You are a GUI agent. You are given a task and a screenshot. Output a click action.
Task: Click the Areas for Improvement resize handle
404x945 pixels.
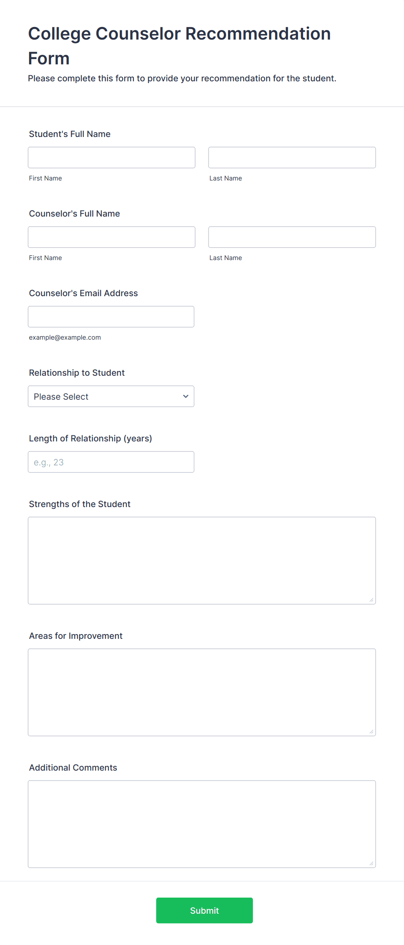[371, 732]
